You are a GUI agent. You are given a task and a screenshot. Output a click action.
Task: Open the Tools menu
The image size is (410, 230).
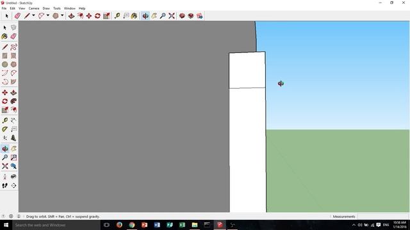[x=57, y=8]
